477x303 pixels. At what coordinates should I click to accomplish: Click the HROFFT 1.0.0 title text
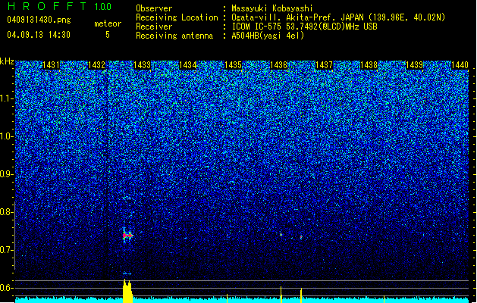click(60, 6)
